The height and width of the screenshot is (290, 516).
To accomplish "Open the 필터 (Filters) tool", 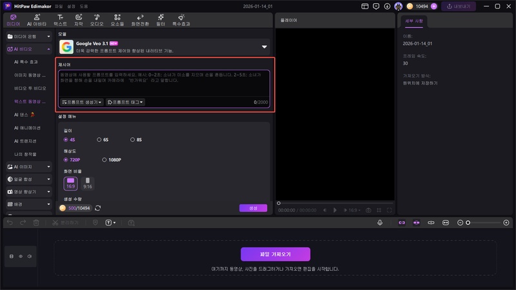I will point(161,20).
